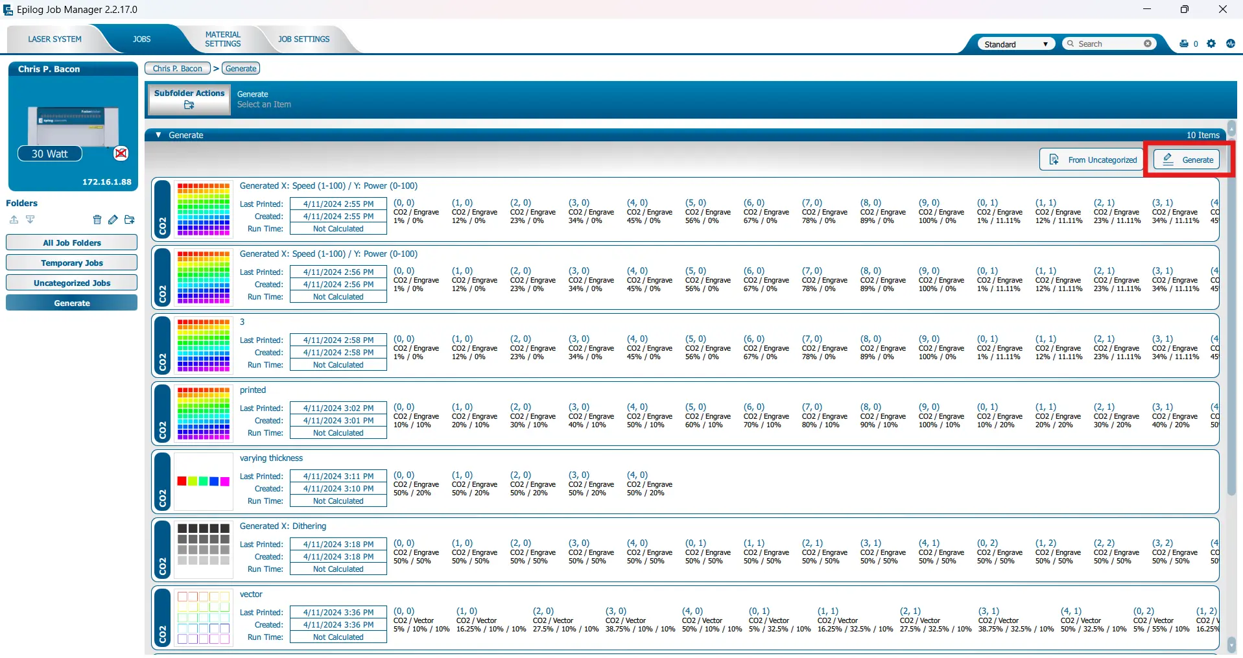The image size is (1243, 658).
Task: Click the pencil edit folder icon
Action: (x=113, y=220)
